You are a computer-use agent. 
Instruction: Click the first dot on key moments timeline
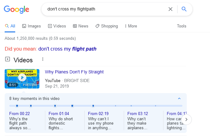click(x=17, y=106)
